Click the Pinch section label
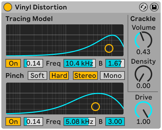 point(15,75)
